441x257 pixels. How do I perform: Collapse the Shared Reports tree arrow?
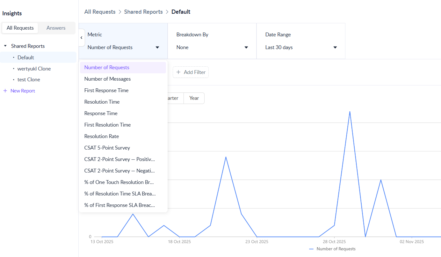click(x=5, y=46)
